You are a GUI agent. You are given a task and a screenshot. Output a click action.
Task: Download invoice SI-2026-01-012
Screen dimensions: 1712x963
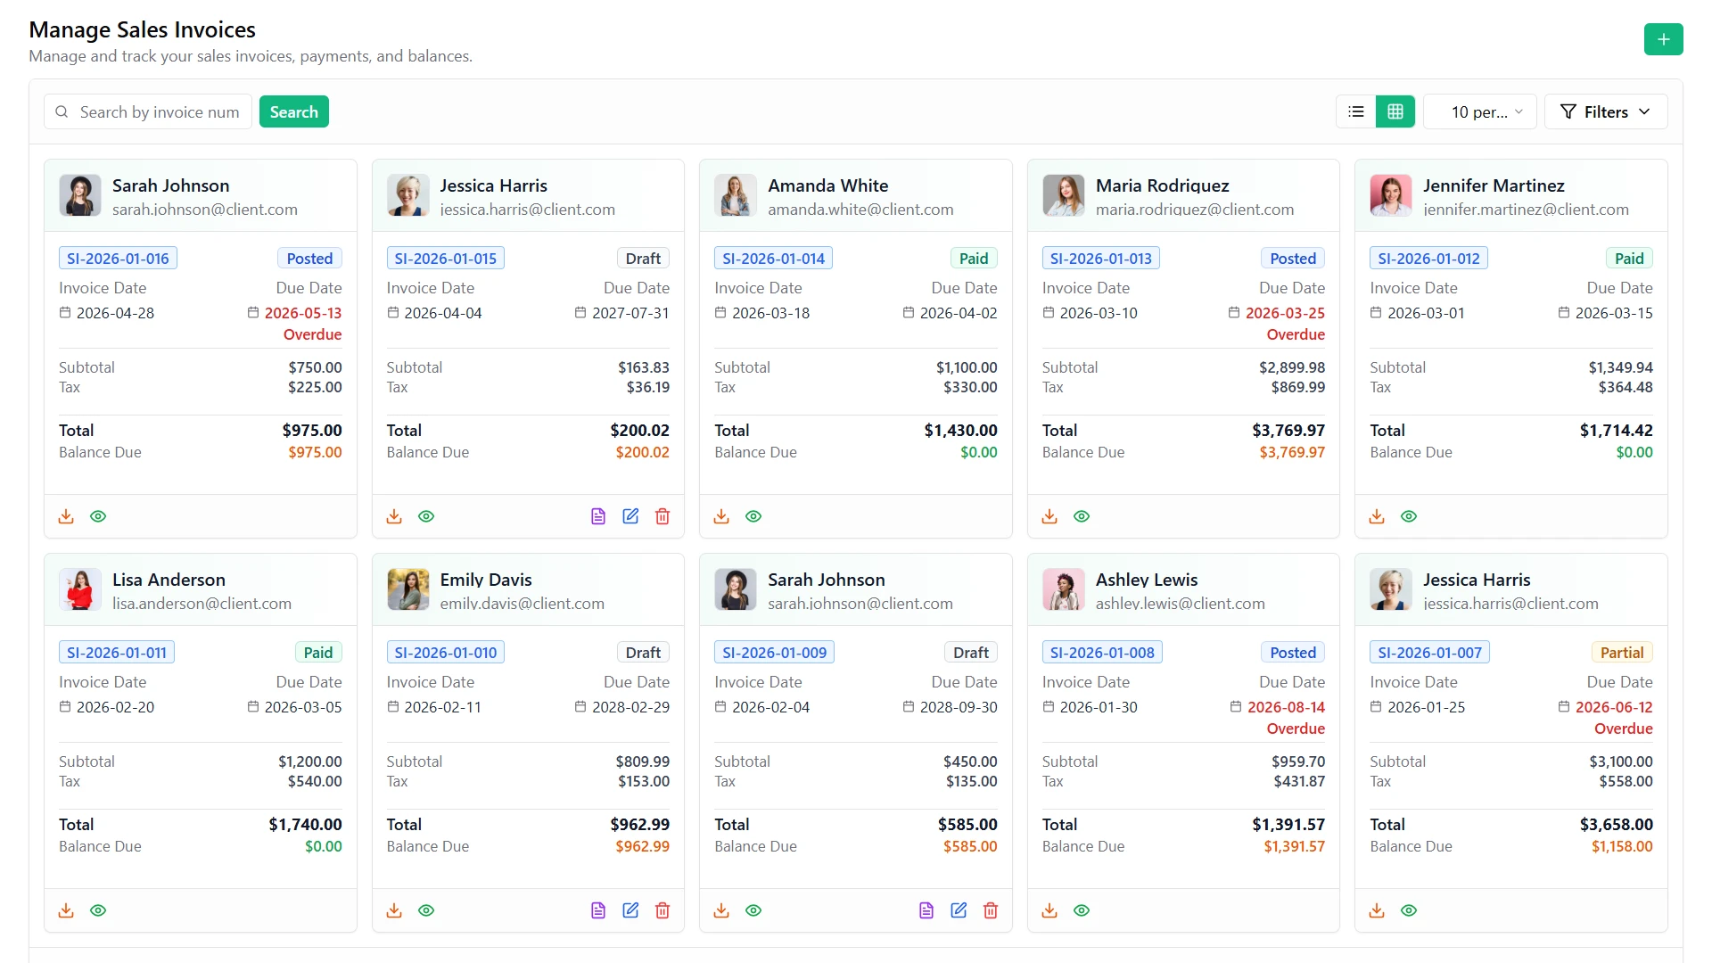pyautogui.click(x=1377, y=516)
